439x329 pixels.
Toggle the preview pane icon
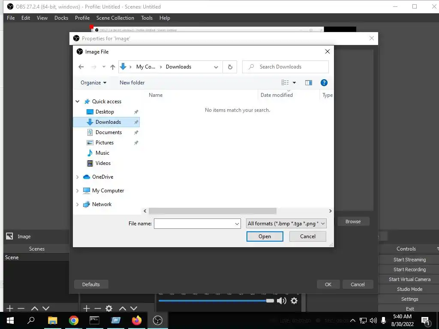309,83
